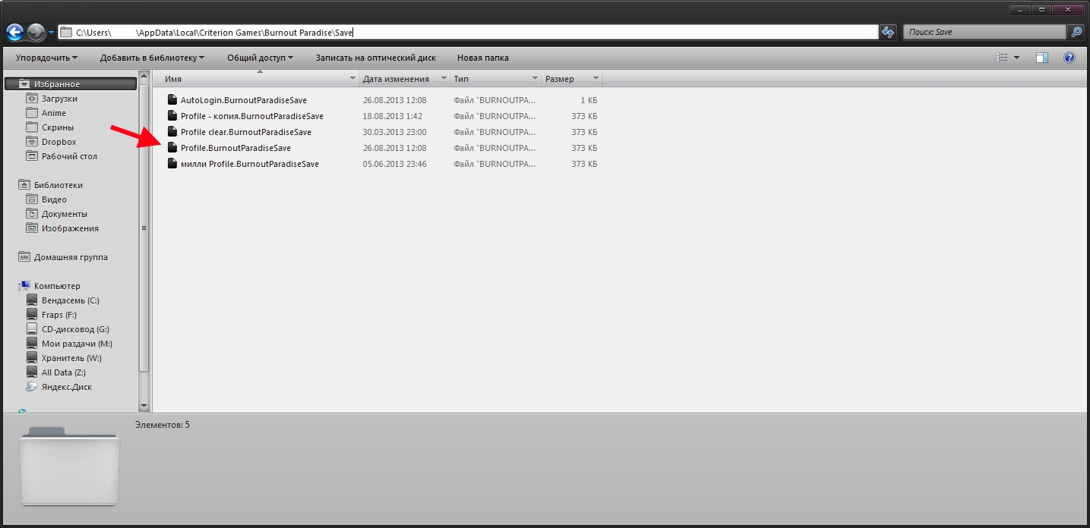This screenshot has height=528, width=1090.
Task: Select Домашняя группа in navigation pane
Action: pos(71,257)
